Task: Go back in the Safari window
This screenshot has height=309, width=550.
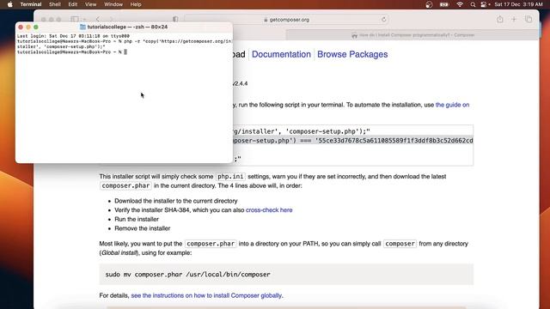Action: point(98,19)
